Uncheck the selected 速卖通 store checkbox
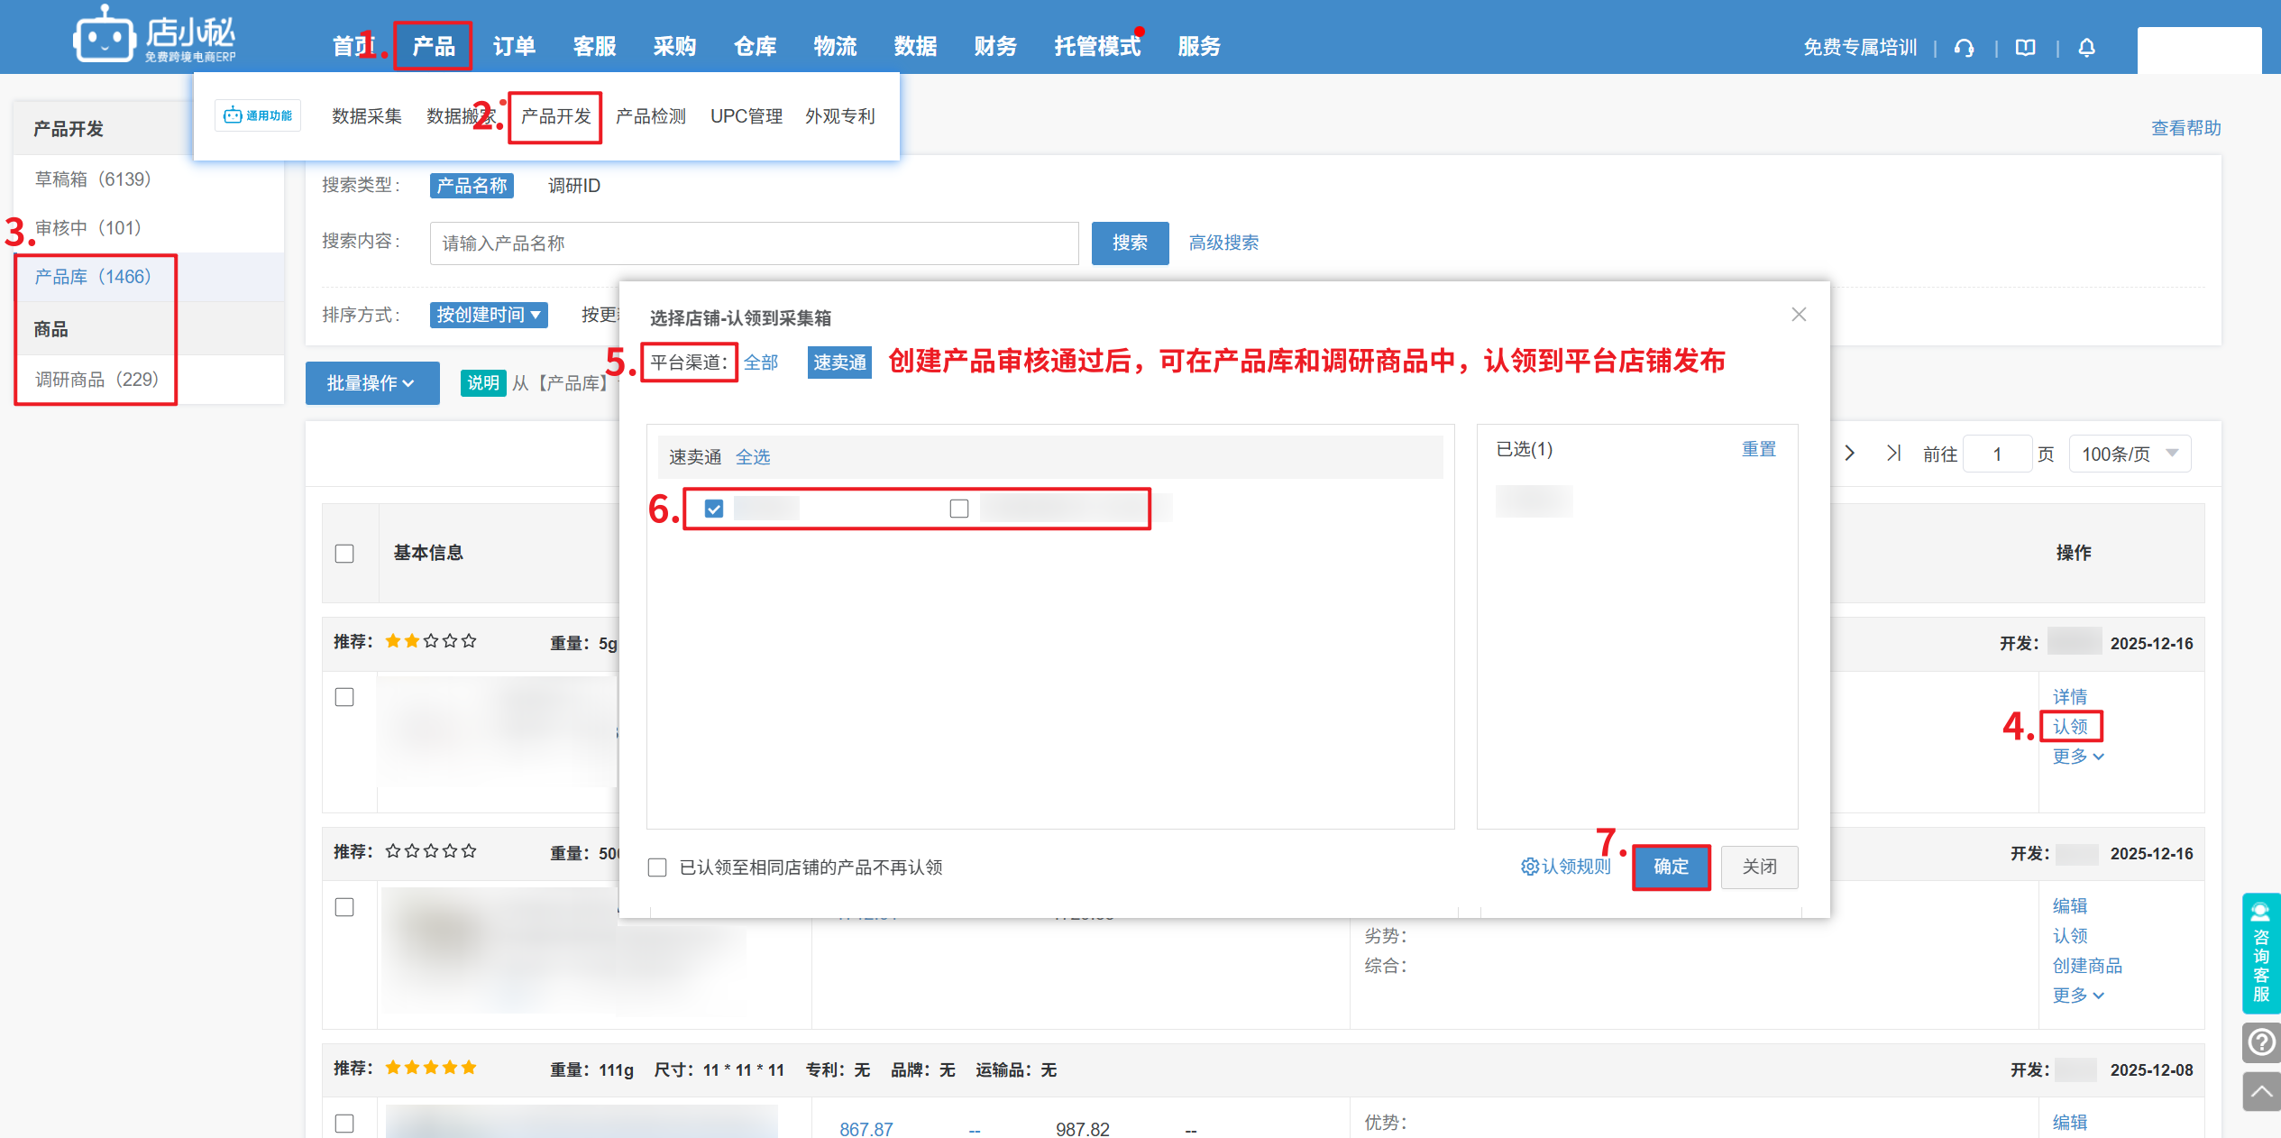The width and height of the screenshot is (2281, 1138). pos(714,509)
